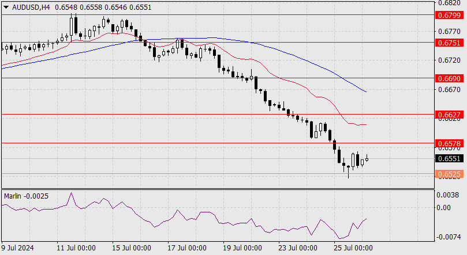
Task: Click the 0.00 Marlin scale value
Action: 443,208
